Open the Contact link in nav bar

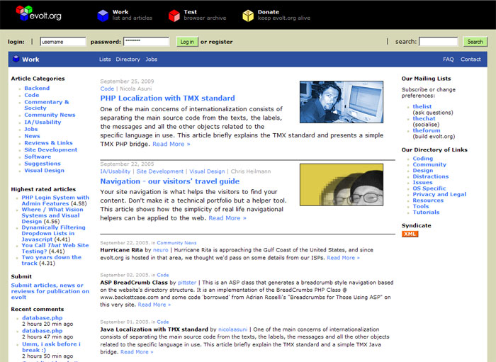pyautogui.click(x=470, y=60)
